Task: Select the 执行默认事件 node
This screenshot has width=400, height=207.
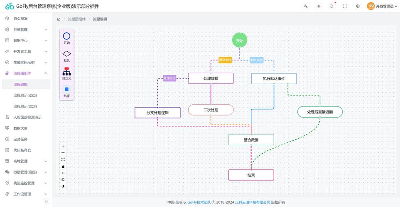Action: pos(274,79)
